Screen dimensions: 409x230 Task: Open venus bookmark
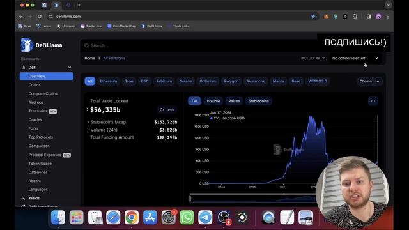tap(44, 26)
